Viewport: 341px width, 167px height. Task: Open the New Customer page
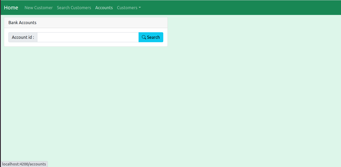(x=39, y=8)
